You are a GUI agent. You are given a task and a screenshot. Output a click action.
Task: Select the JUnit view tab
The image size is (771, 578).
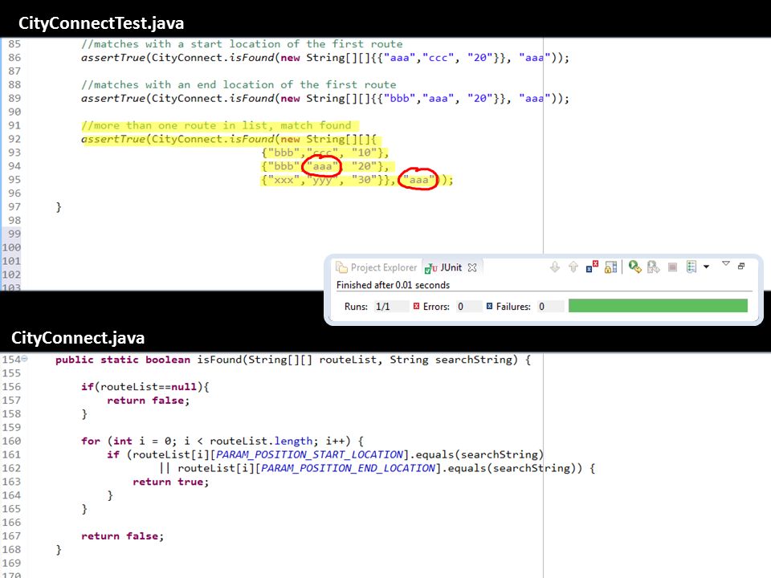click(444, 267)
